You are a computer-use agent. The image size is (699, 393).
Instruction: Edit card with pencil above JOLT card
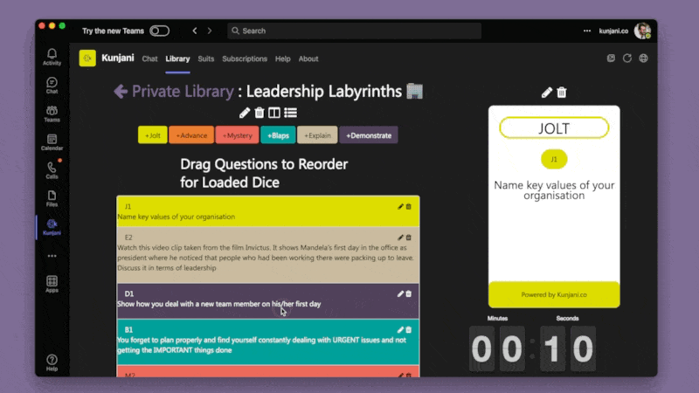click(x=547, y=93)
